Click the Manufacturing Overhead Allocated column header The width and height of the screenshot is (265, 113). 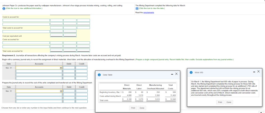coord(155,87)
